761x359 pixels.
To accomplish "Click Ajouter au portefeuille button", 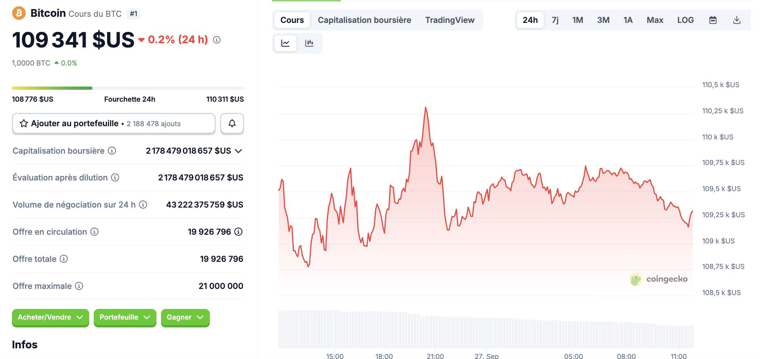I will (114, 123).
